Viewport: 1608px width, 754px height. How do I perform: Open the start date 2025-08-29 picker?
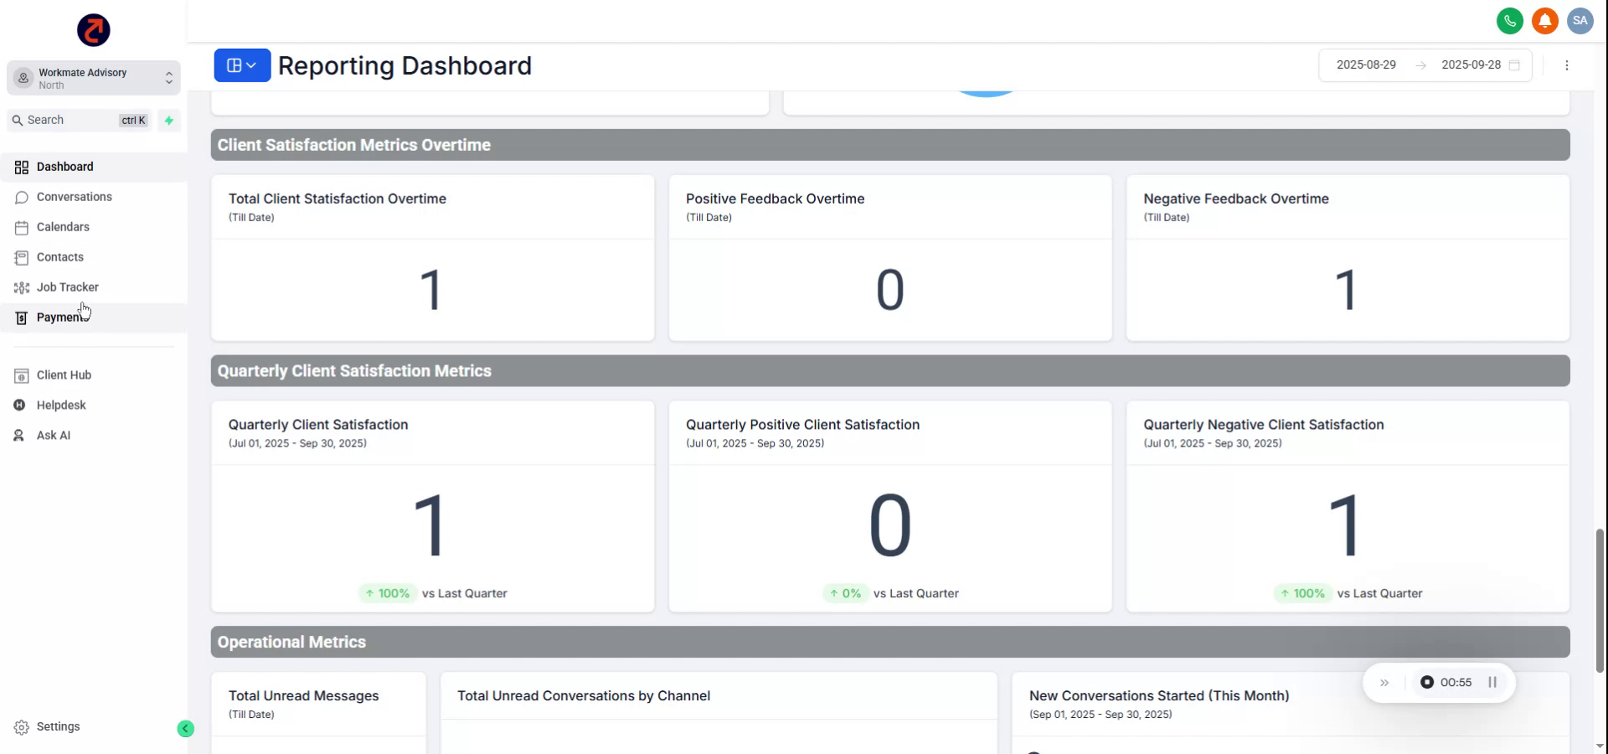click(x=1365, y=65)
